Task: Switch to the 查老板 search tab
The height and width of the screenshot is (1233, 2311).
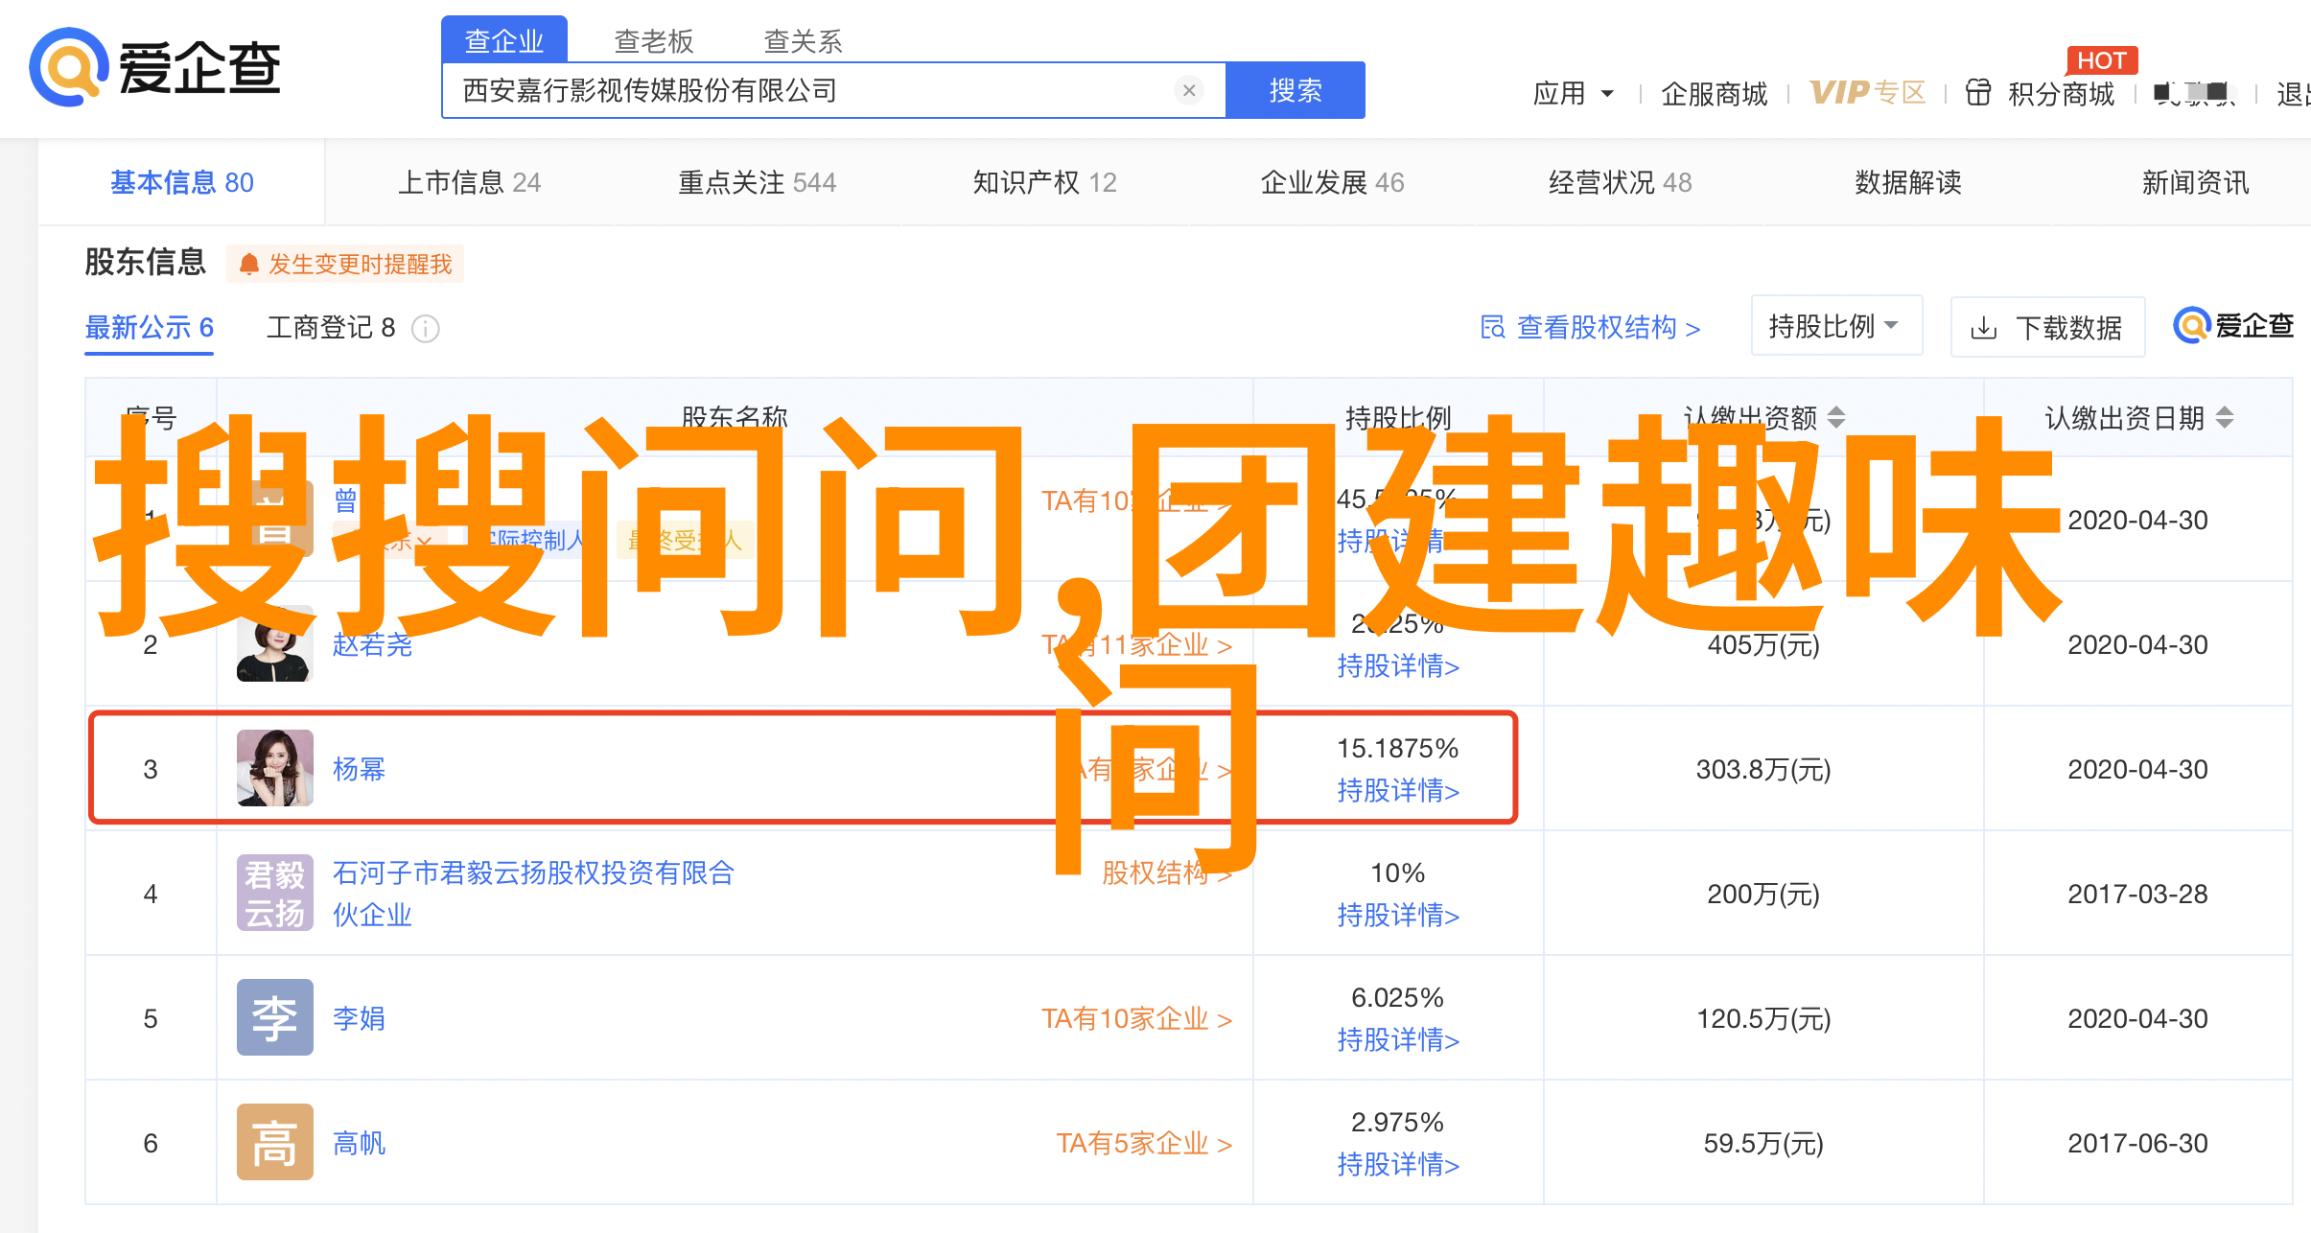Action: (653, 41)
